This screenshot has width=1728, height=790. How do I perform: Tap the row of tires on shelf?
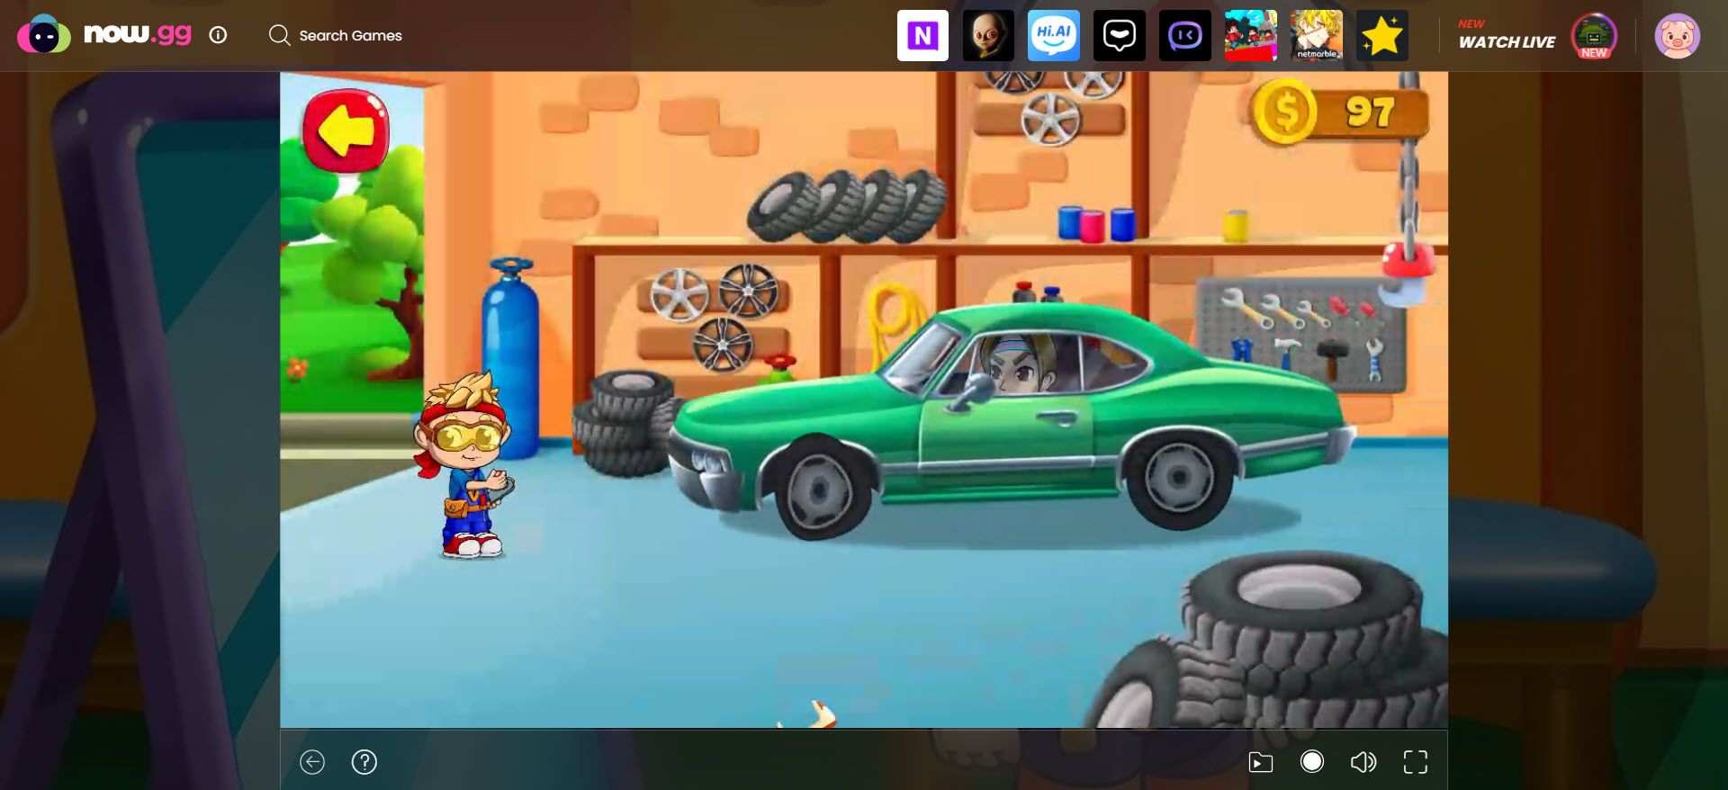[x=847, y=206]
